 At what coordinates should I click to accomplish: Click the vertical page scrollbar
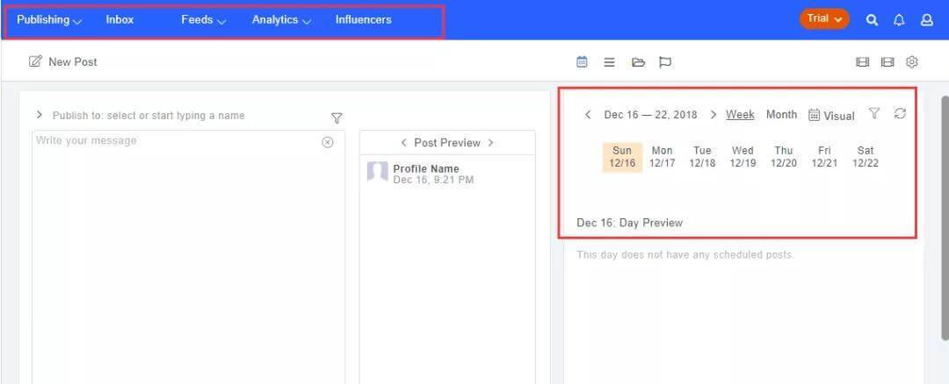tap(944, 217)
